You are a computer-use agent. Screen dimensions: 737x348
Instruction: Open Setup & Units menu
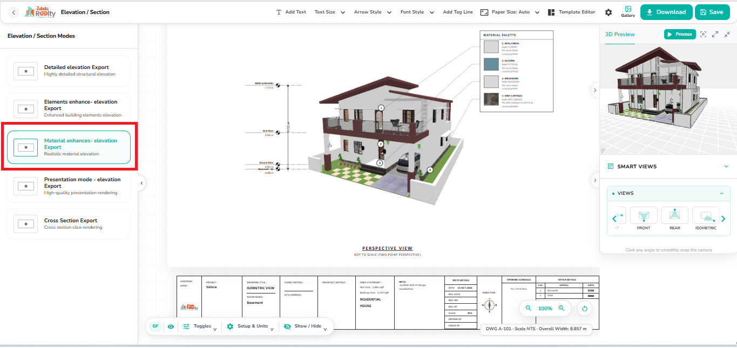pos(251,326)
